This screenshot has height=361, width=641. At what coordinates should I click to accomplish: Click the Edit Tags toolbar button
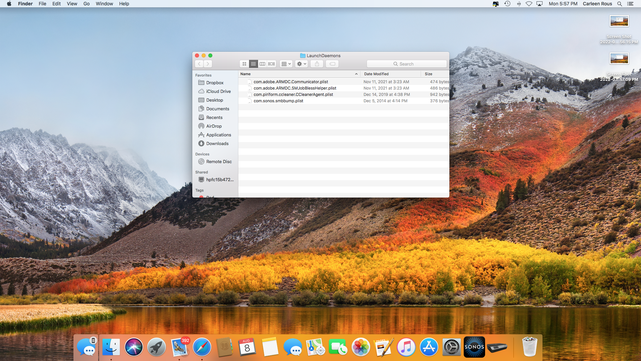coord(332,64)
